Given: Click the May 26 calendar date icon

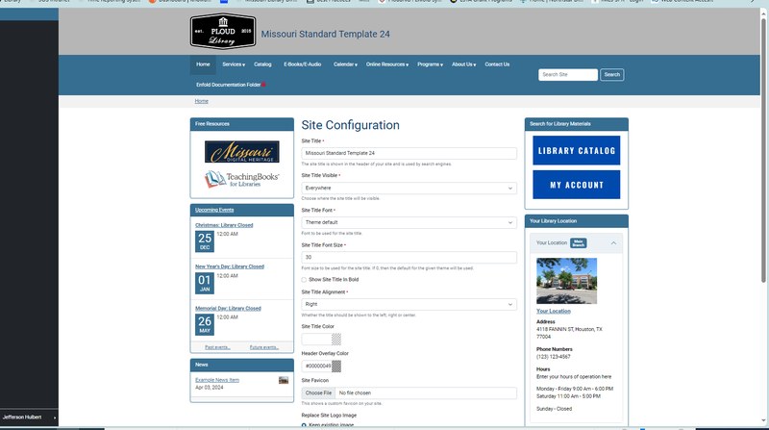Looking at the screenshot, I should 204,323.
